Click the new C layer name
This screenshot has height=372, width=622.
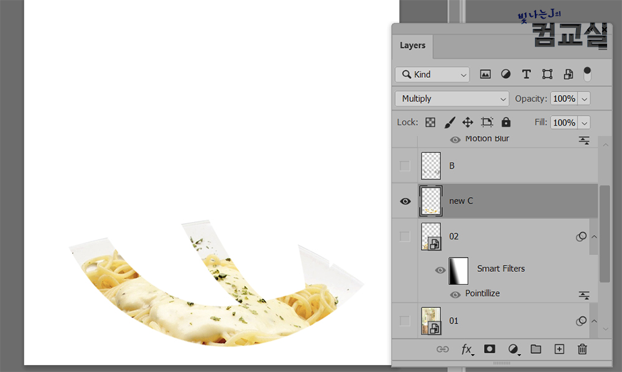[x=461, y=201]
